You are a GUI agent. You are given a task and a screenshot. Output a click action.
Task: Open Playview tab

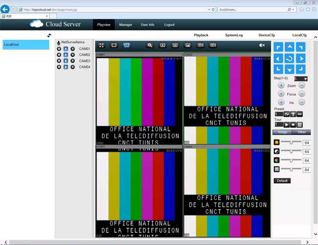(104, 24)
